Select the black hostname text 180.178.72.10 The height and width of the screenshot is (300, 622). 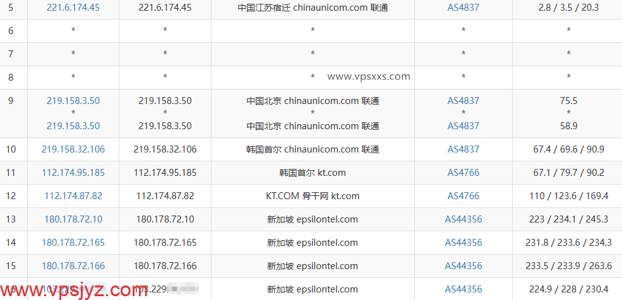coord(165,219)
